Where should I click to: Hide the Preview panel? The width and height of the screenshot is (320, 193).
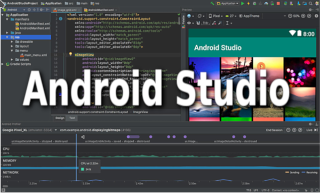[317, 10]
